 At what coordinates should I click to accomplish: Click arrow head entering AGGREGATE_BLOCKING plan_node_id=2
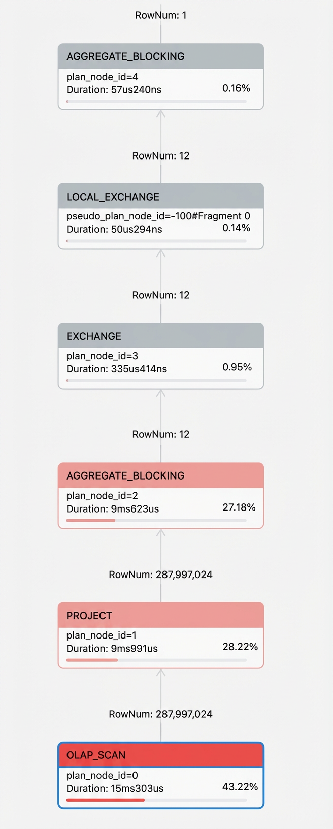click(161, 533)
